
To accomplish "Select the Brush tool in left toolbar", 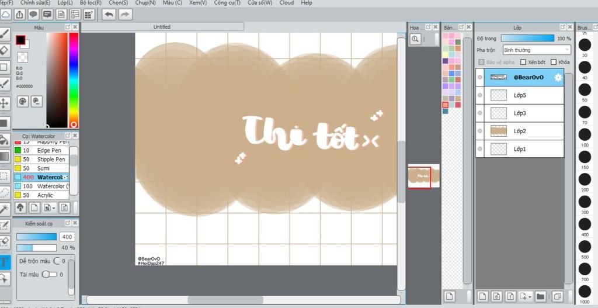I will point(4,34).
